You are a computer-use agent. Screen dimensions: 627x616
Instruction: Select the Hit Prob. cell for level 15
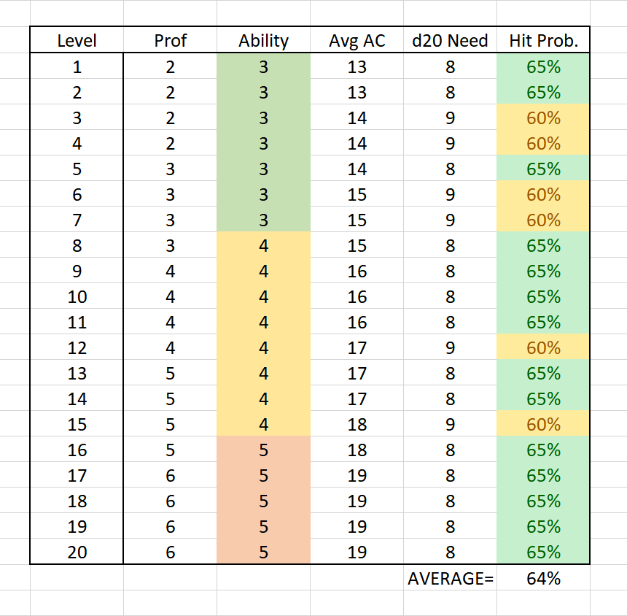(543, 424)
